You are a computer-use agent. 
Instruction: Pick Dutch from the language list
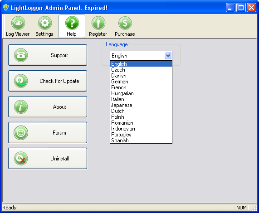[x=141, y=111]
